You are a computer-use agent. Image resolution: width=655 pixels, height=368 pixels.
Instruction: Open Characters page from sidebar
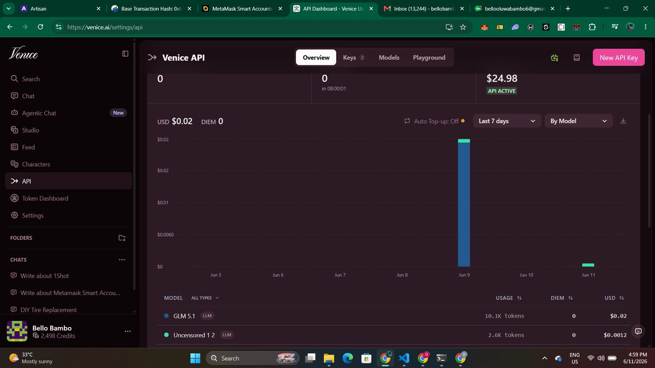[68, 164]
